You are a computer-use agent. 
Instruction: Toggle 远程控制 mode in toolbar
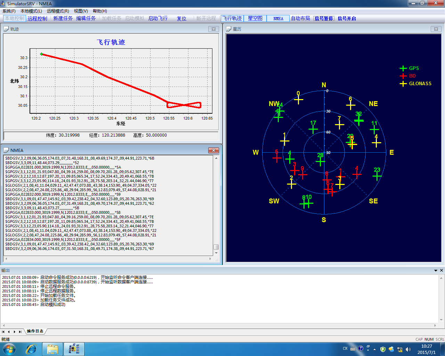coord(38,18)
